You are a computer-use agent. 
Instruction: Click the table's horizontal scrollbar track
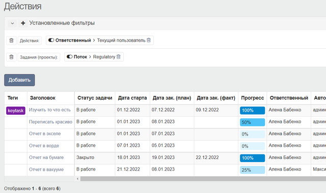(203, 179)
